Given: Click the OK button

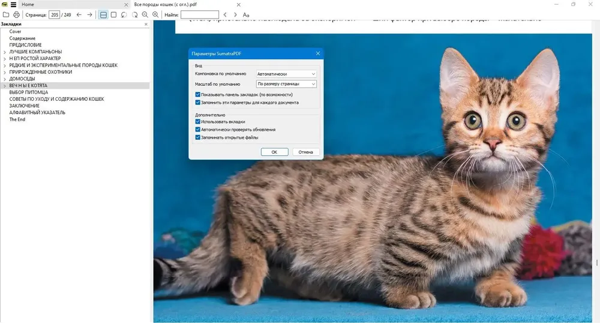Looking at the screenshot, I should pyautogui.click(x=274, y=152).
